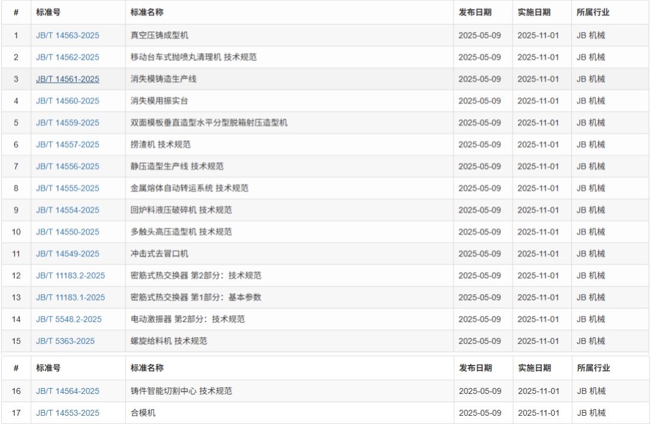The width and height of the screenshot is (651, 424).
Task: Open the JB/T 14563-2025 standard link
Action: pyautogui.click(x=67, y=35)
